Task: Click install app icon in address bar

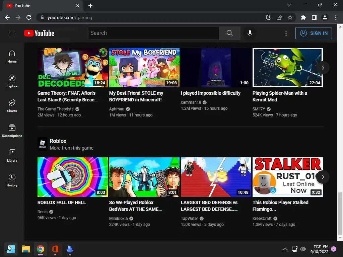Action: pyautogui.click(x=269, y=17)
